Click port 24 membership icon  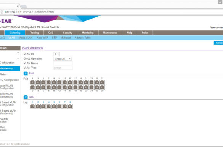(x=91, y=87)
